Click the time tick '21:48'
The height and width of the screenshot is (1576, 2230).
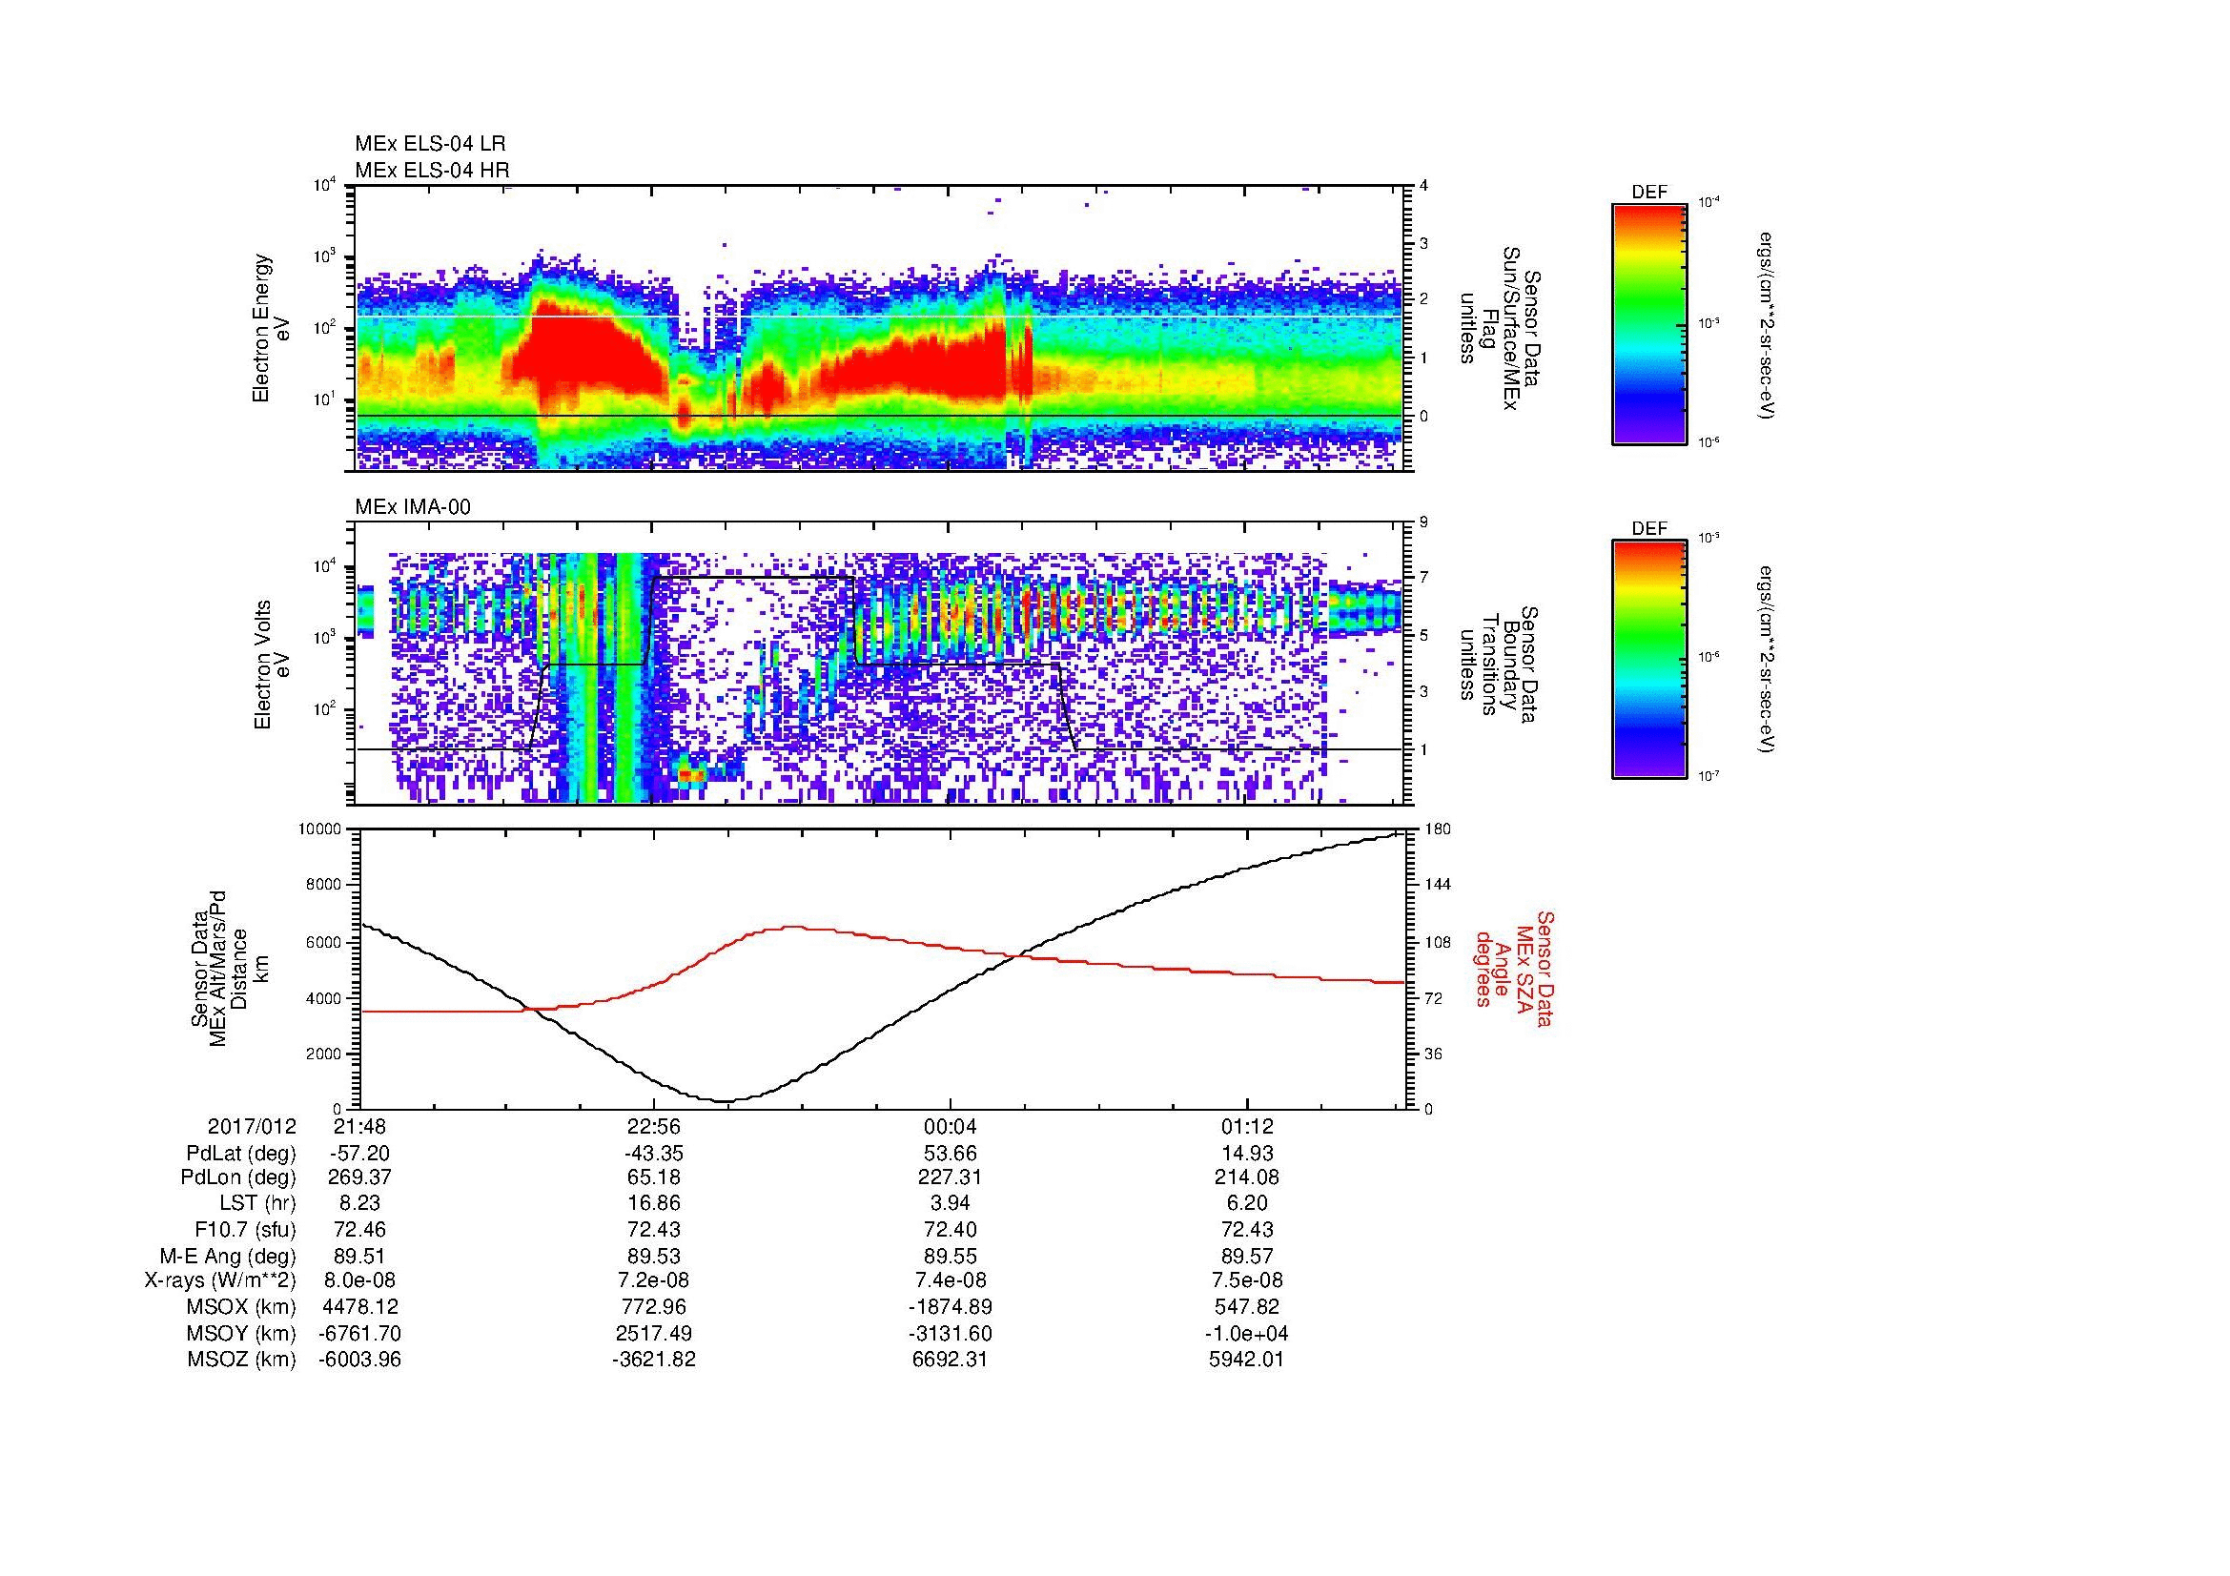(x=360, y=1127)
